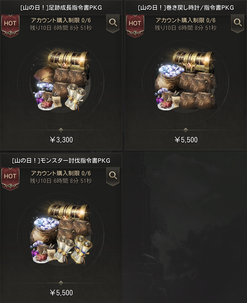
Task: Open magnifier details for 足跡成長指令書PKG
Action: (x=113, y=23)
